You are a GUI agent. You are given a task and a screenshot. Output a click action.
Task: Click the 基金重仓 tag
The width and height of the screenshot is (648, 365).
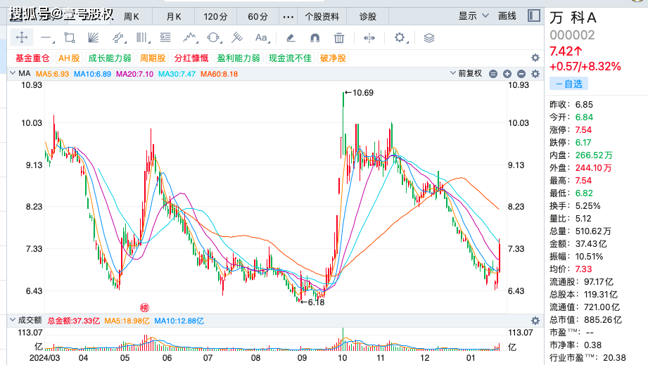(32, 58)
